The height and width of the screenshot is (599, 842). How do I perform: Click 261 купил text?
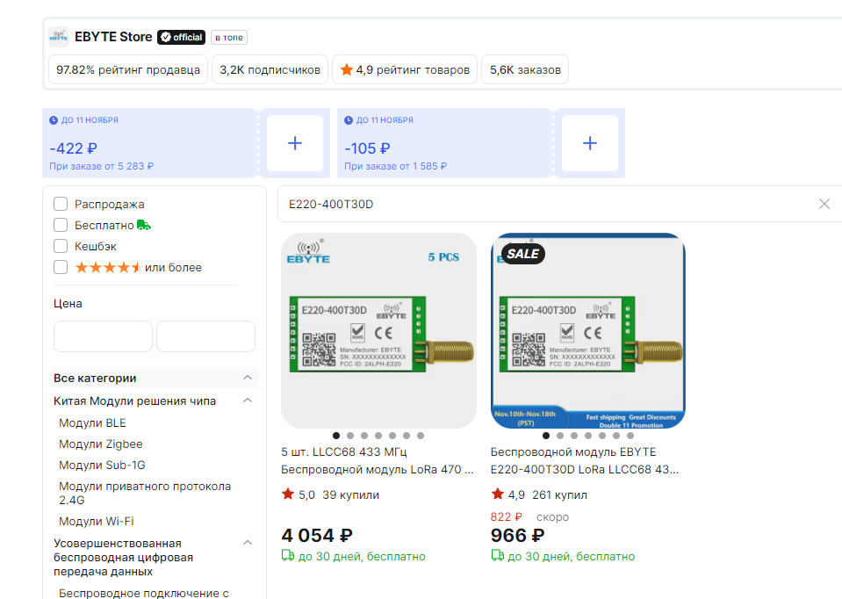click(x=559, y=494)
